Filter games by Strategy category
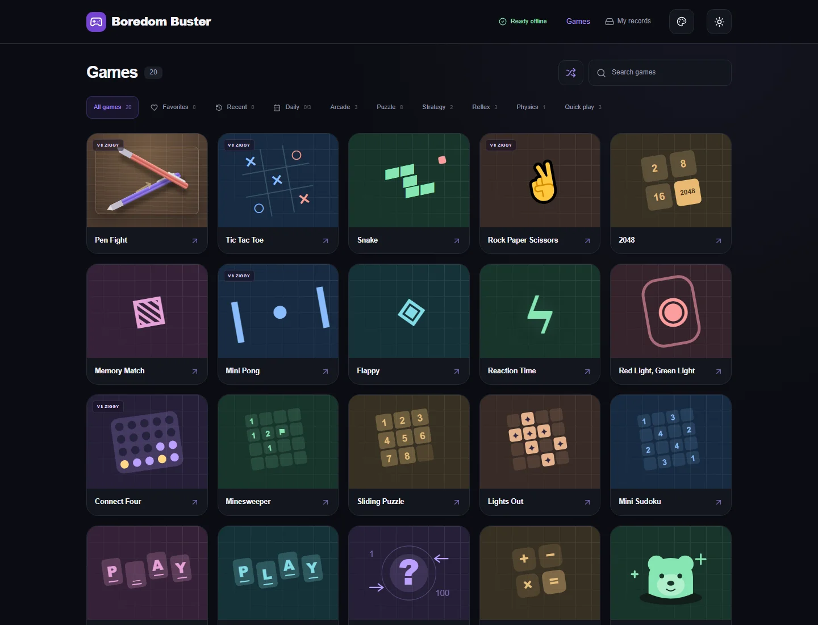 [437, 107]
